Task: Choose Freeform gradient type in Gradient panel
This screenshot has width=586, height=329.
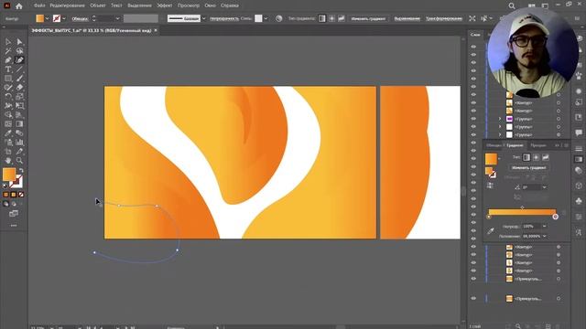Action: (546, 157)
